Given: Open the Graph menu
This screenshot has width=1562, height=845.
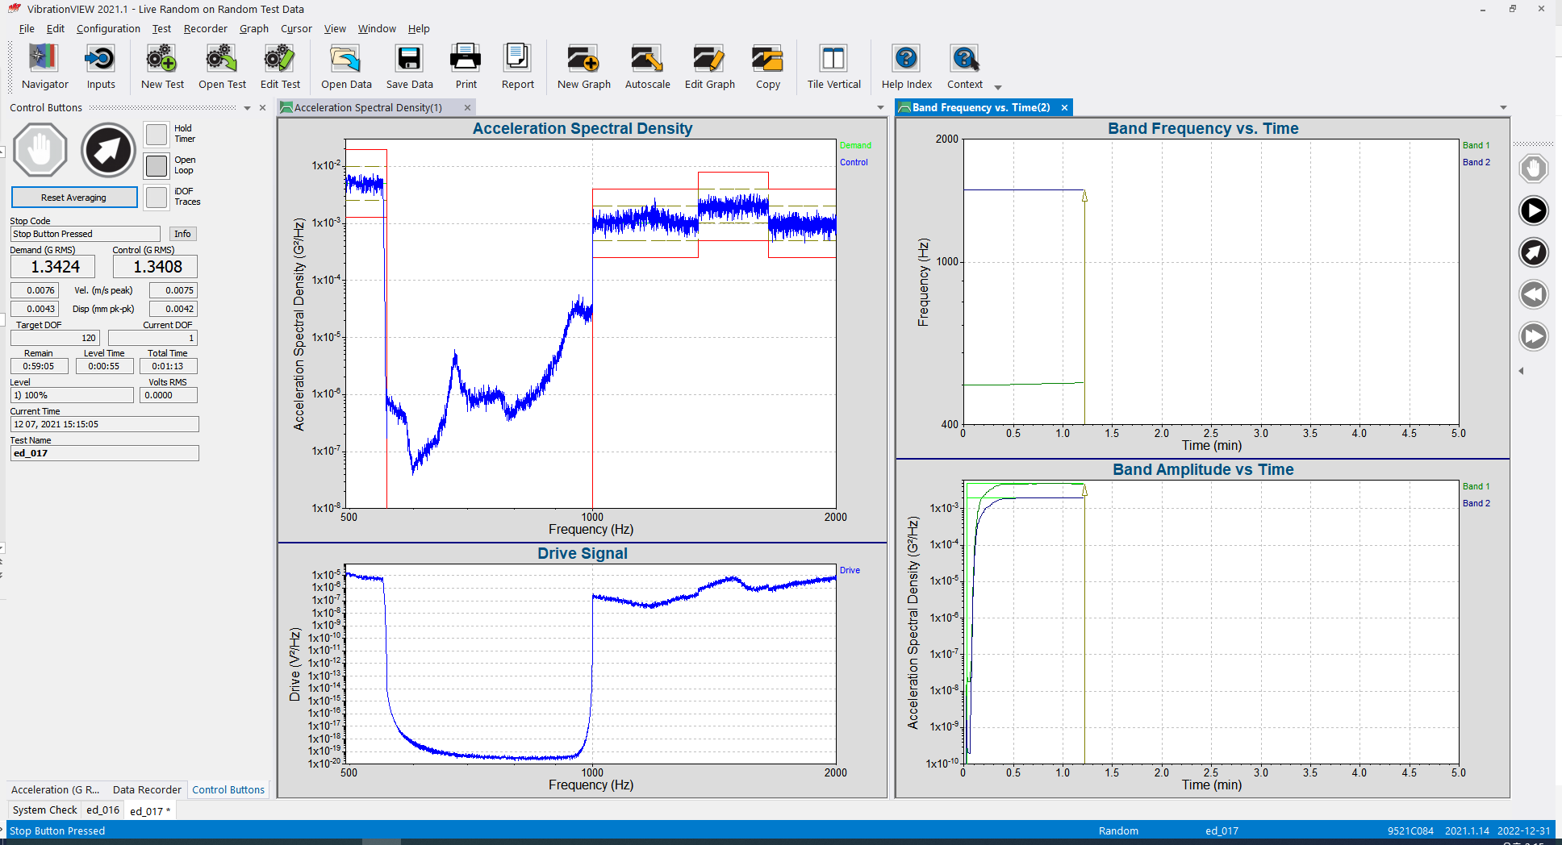Looking at the screenshot, I should 253,29.
